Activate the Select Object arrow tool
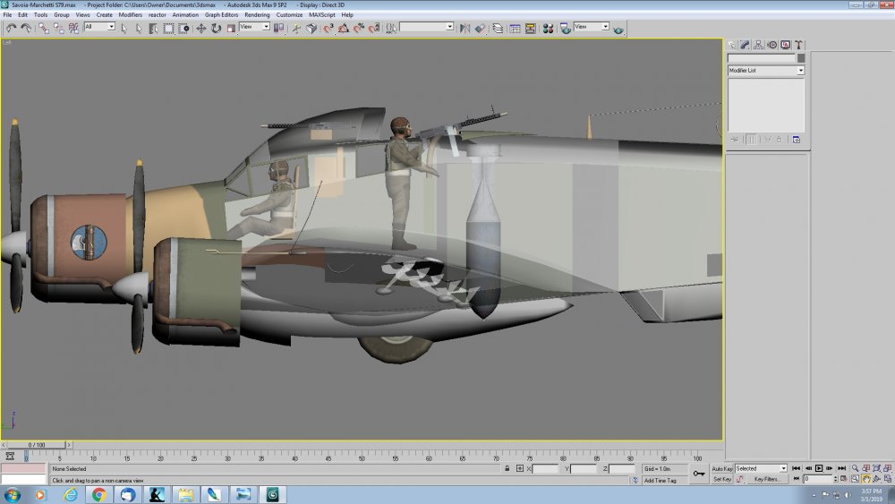 (124, 28)
